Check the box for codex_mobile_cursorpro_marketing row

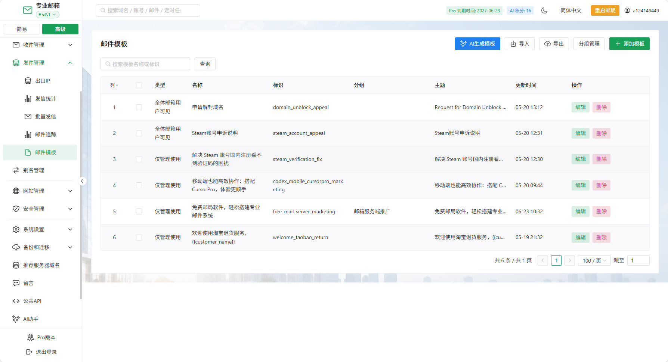click(139, 185)
